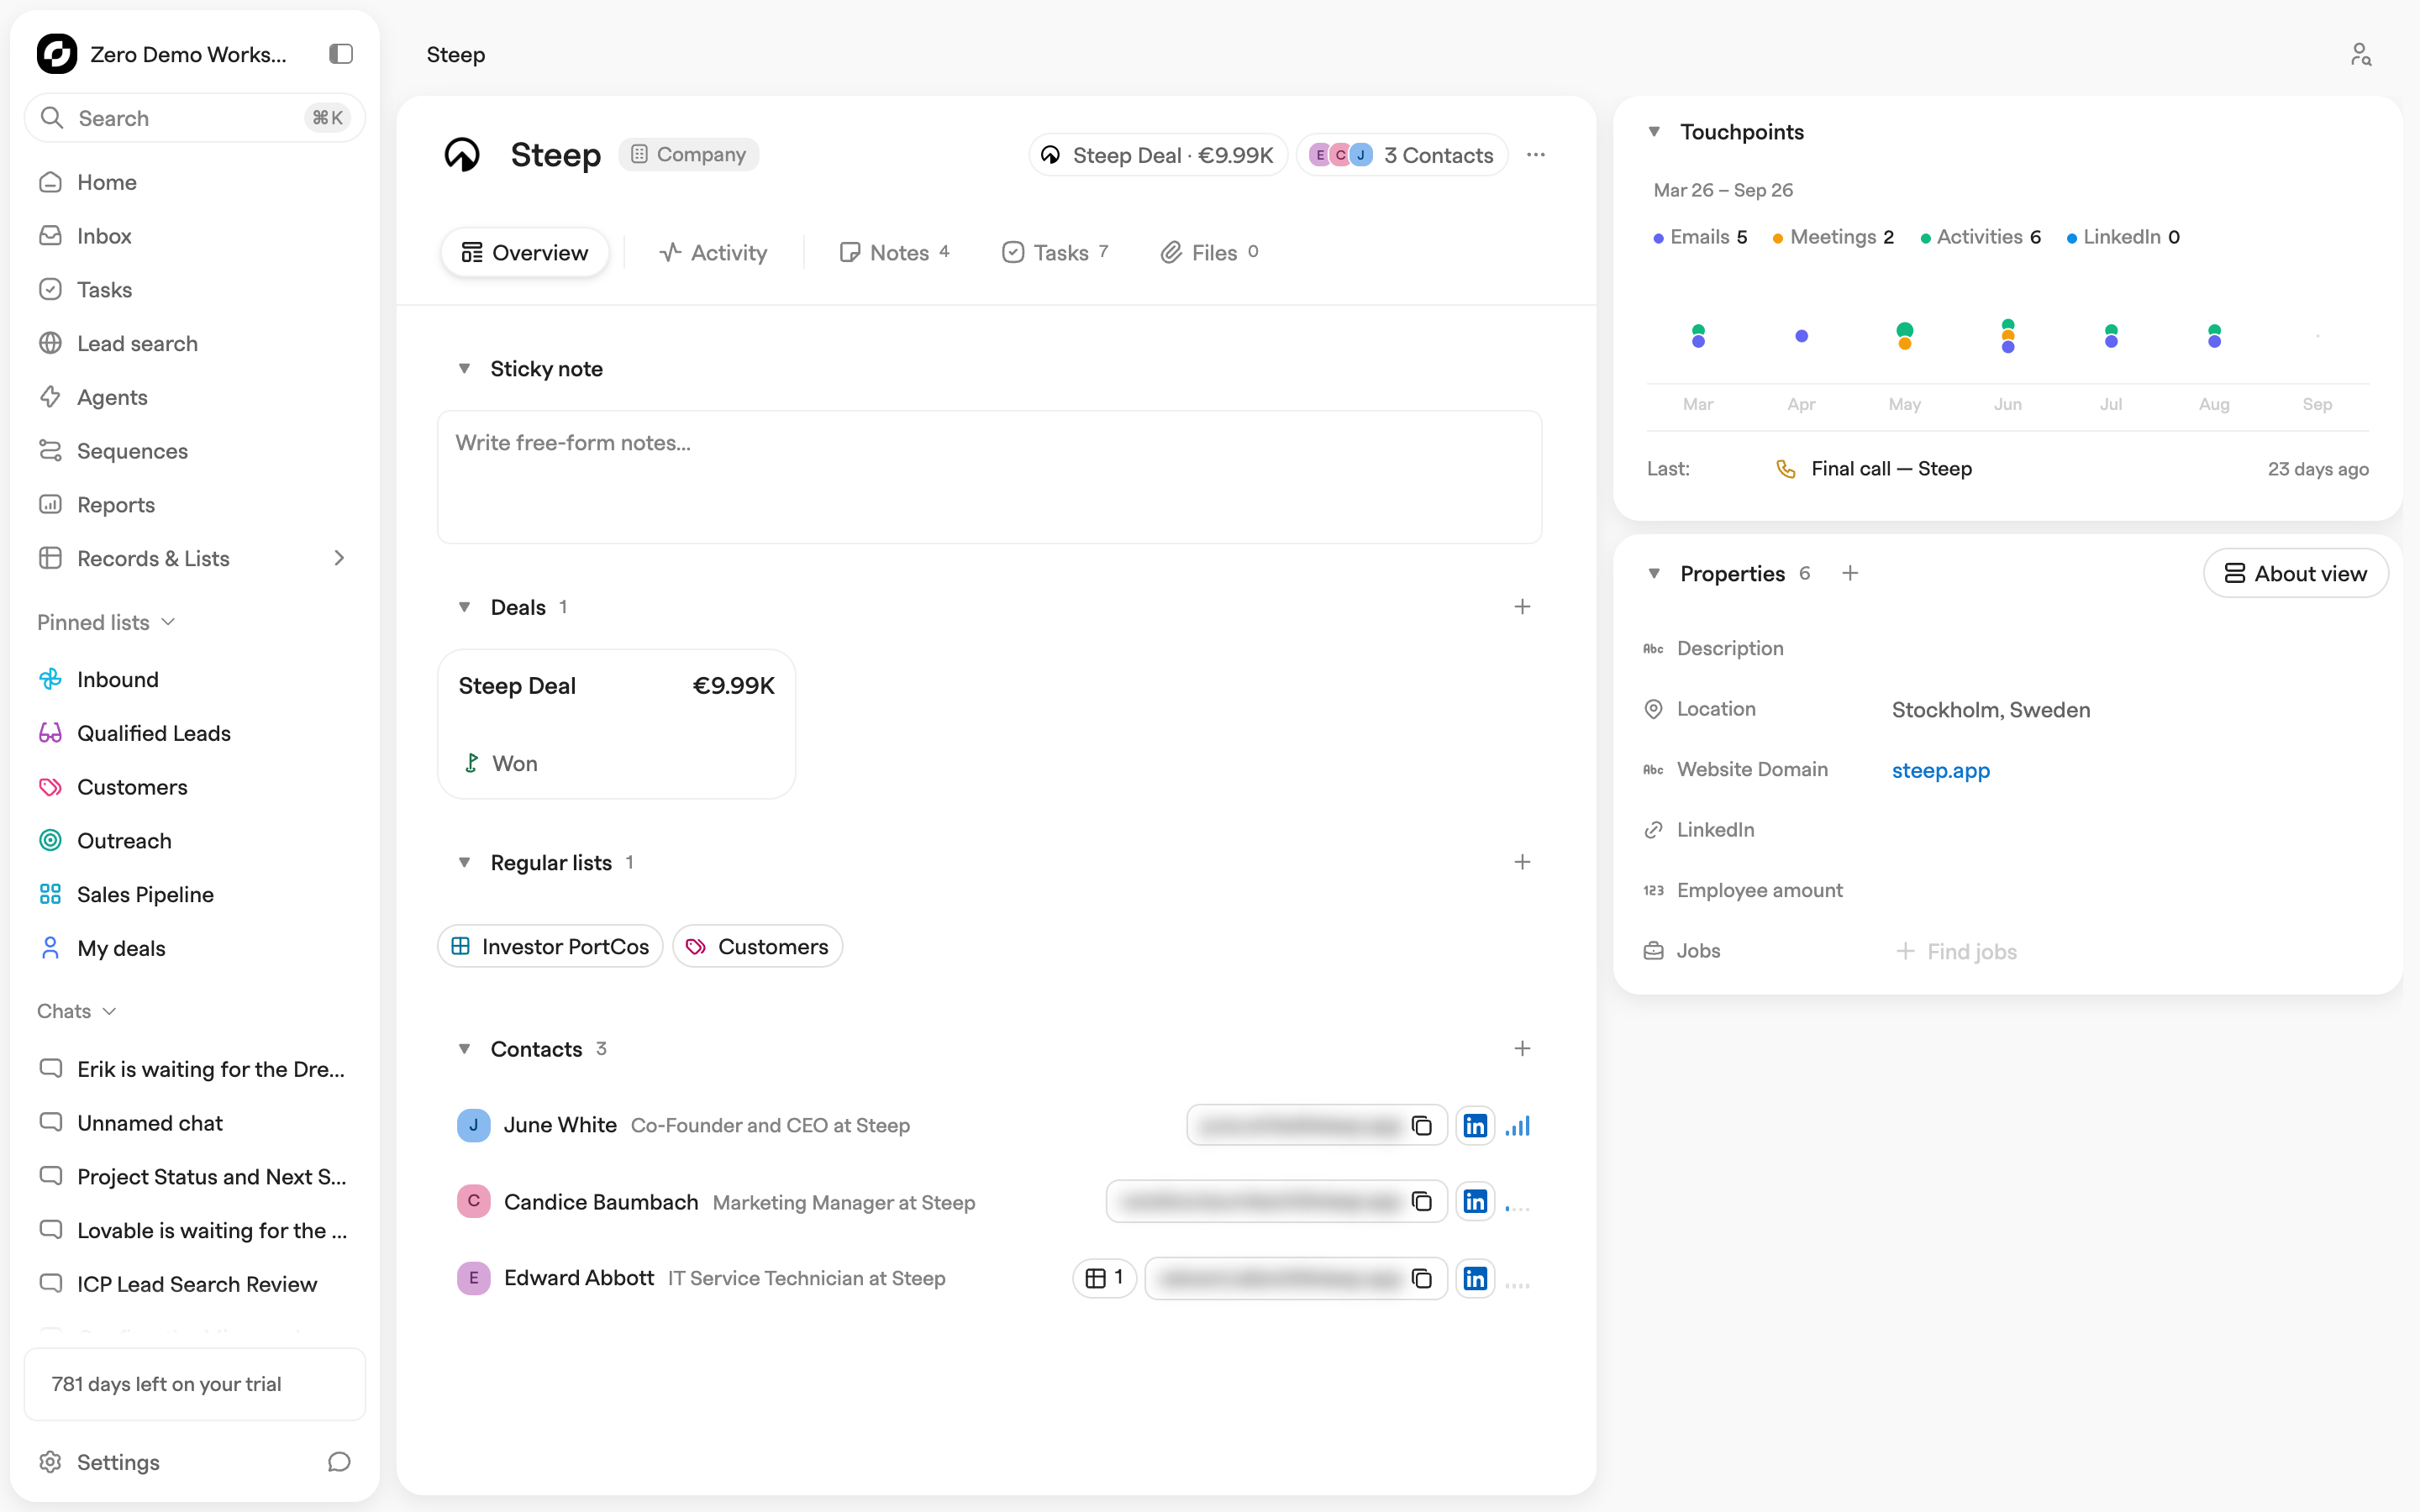The width and height of the screenshot is (2420, 1512).
Task: Copy Candice Baumbach's email address
Action: 1421,1202
